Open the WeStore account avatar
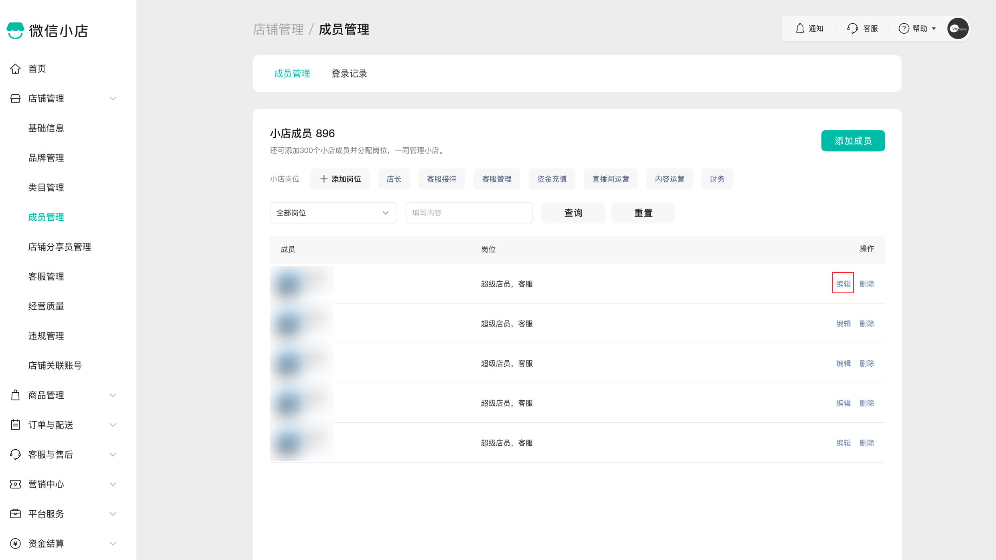The width and height of the screenshot is (996, 560). [958, 28]
